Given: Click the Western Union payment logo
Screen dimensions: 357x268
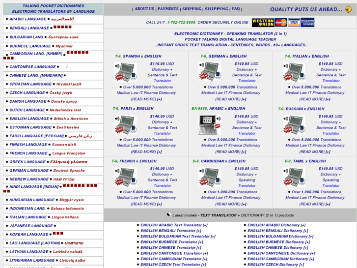Looking at the screenshot, I should [263, 23].
